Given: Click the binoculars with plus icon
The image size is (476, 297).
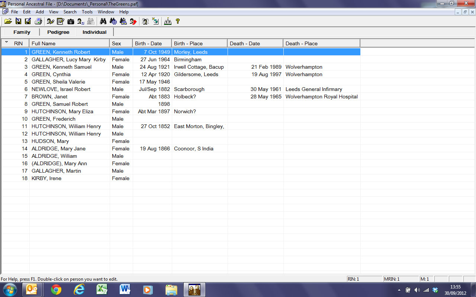Looking at the screenshot, I should pyautogui.click(x=113, y=22).
